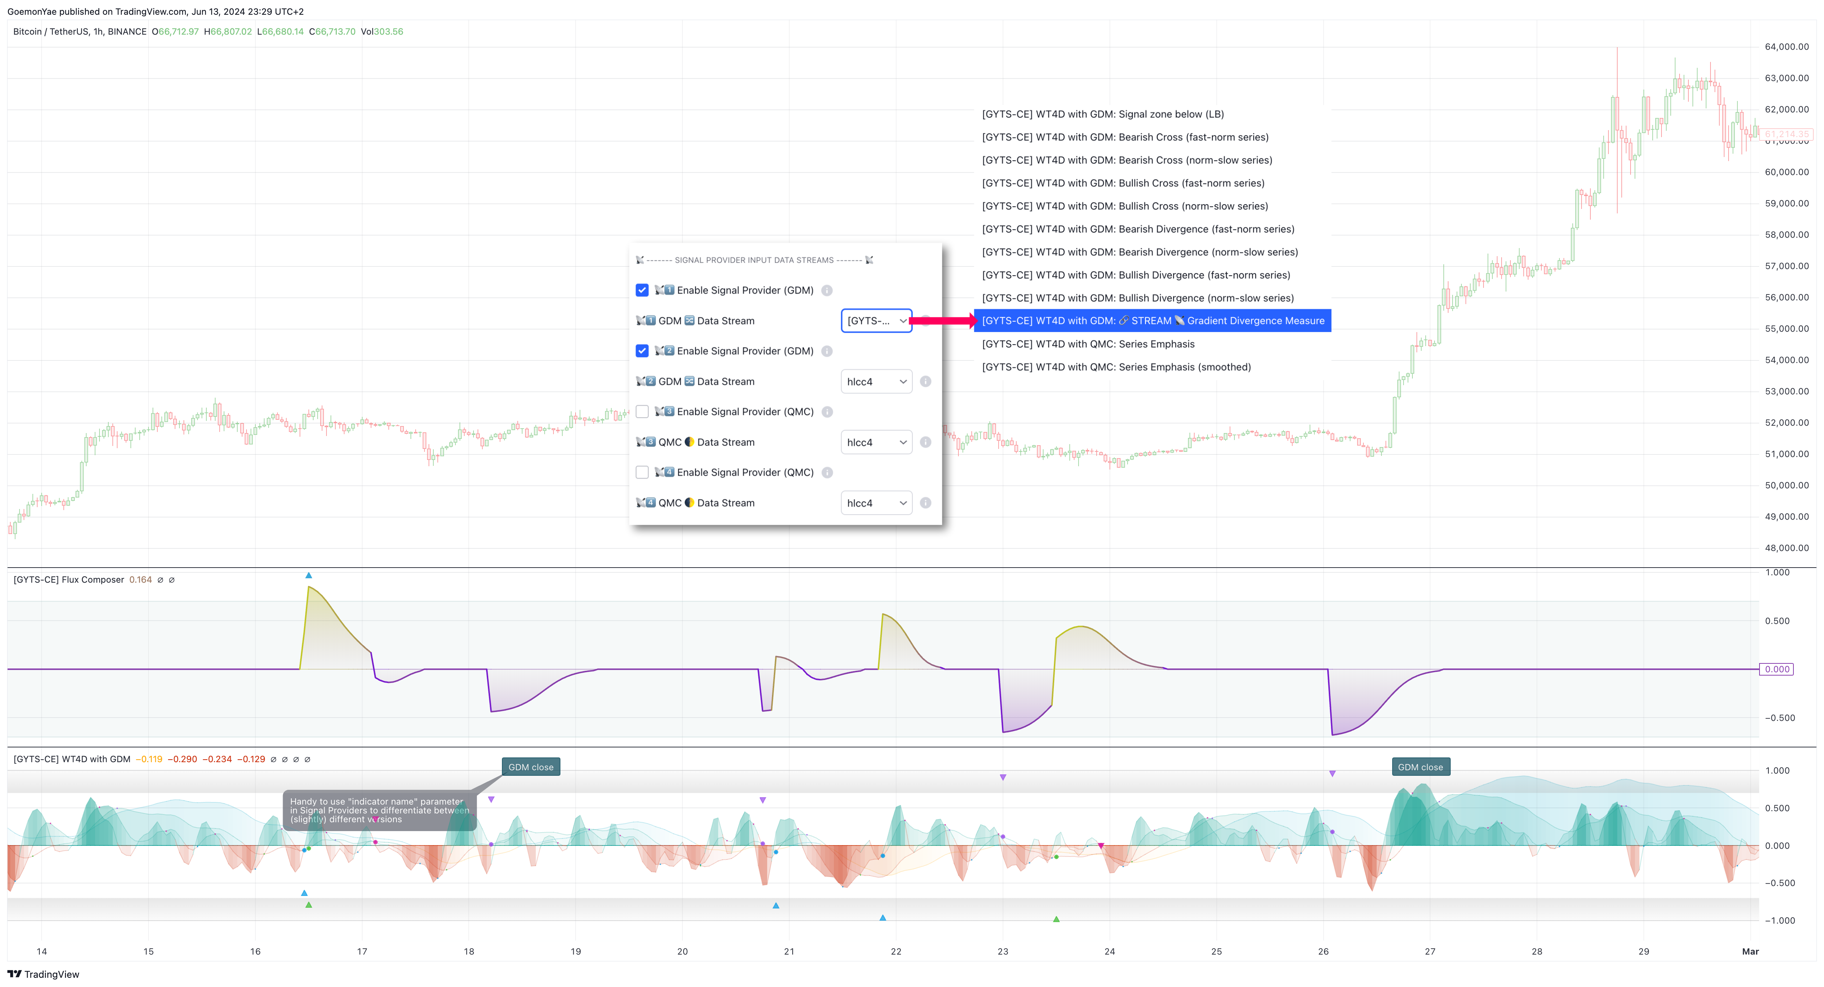Click Flux Composer legend value '0.164'

[140, 580]
